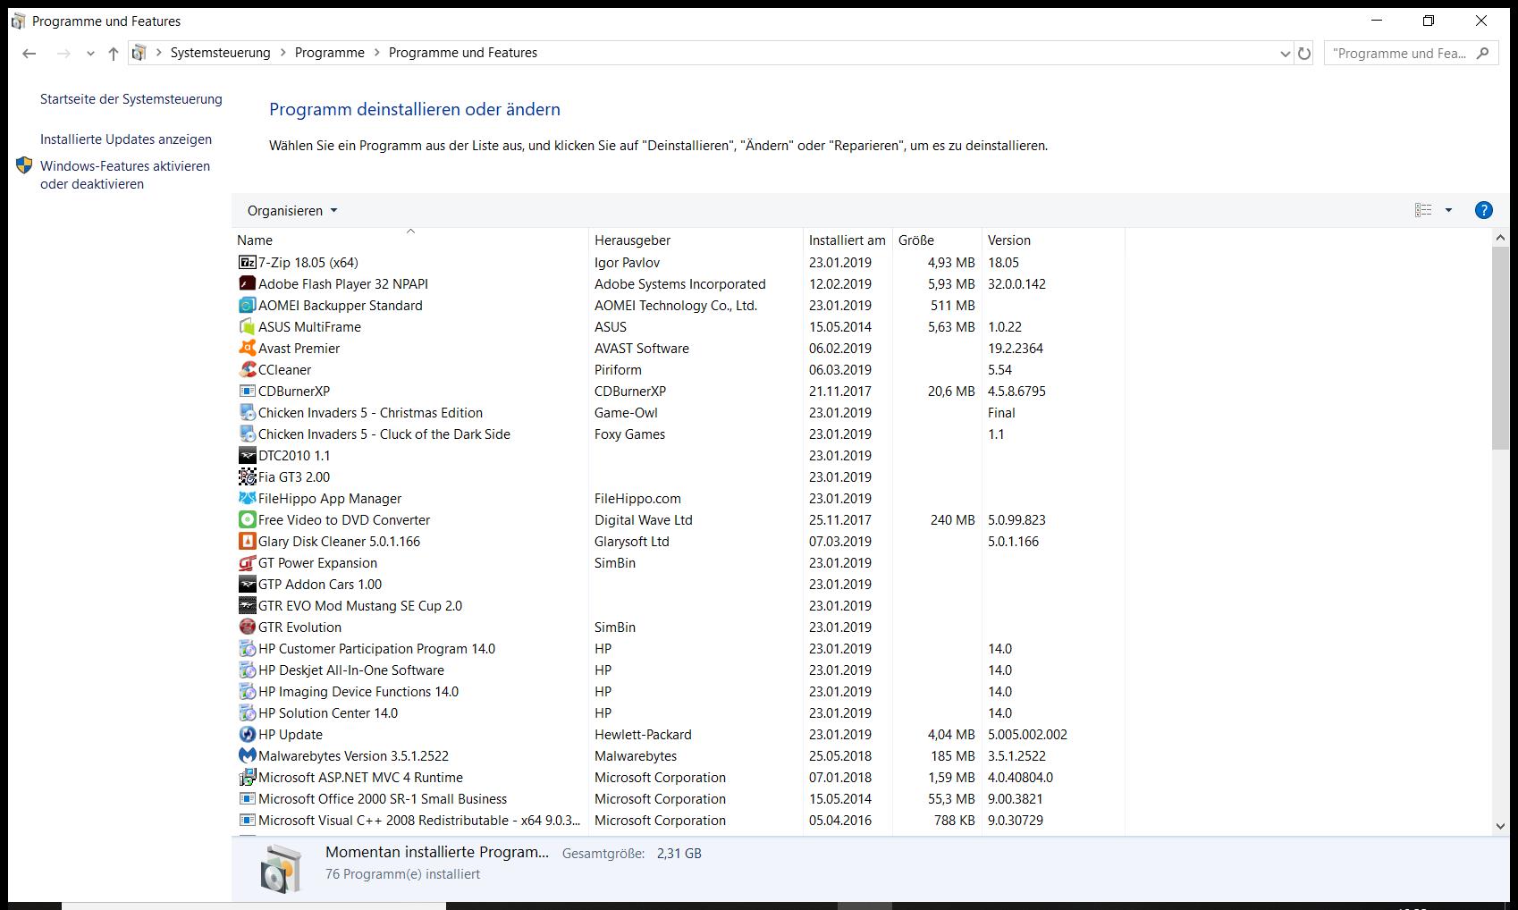Click the CCleaner icon
This screenshot has height=910, width=1518.
[x=248, y=369]
